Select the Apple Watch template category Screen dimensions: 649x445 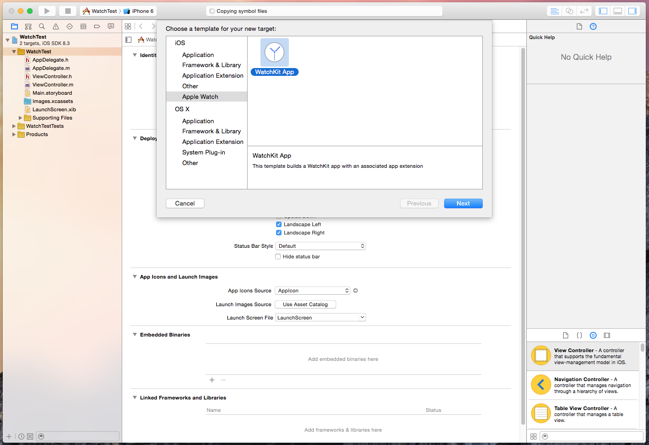[207, 97]
